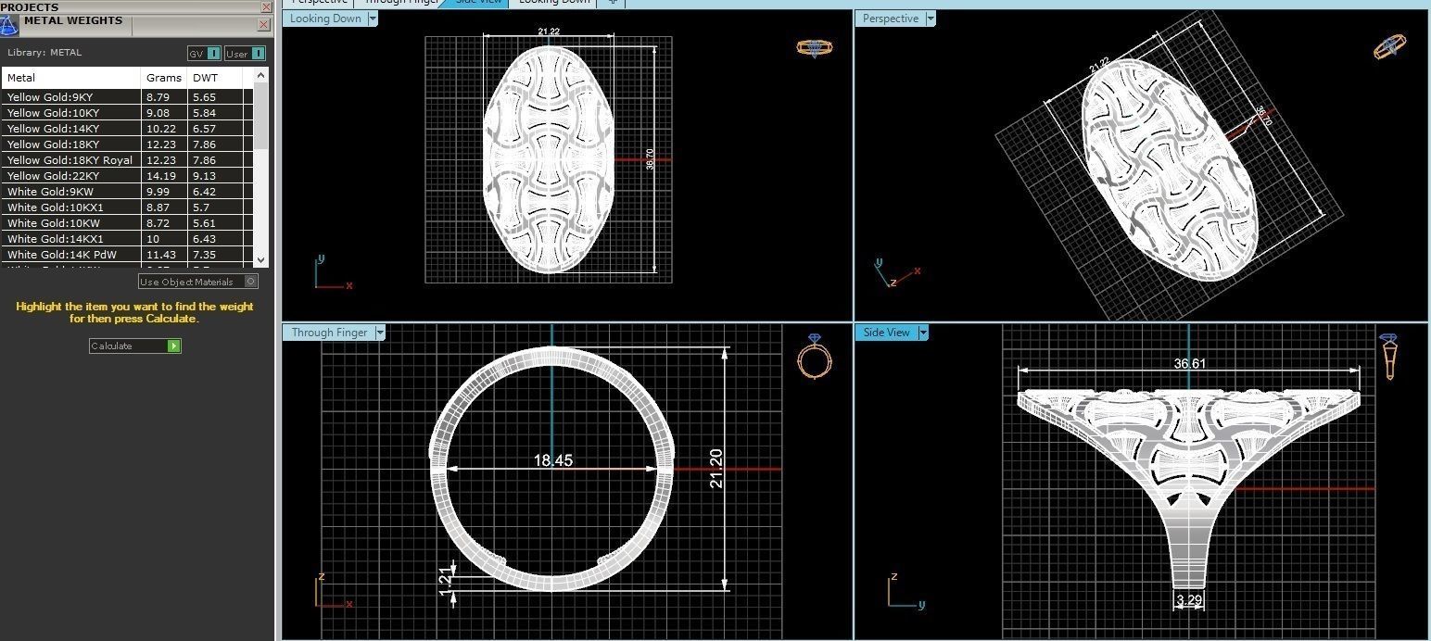Click the Metal column header
Image resolution: width=1431 pixels, height=641 pixels.
(72, 78)
